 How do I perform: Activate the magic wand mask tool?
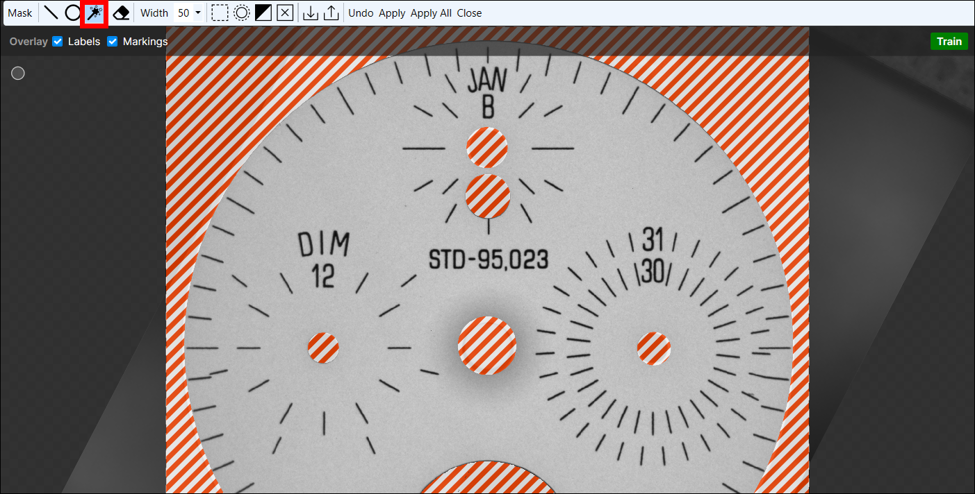point(95,13)
